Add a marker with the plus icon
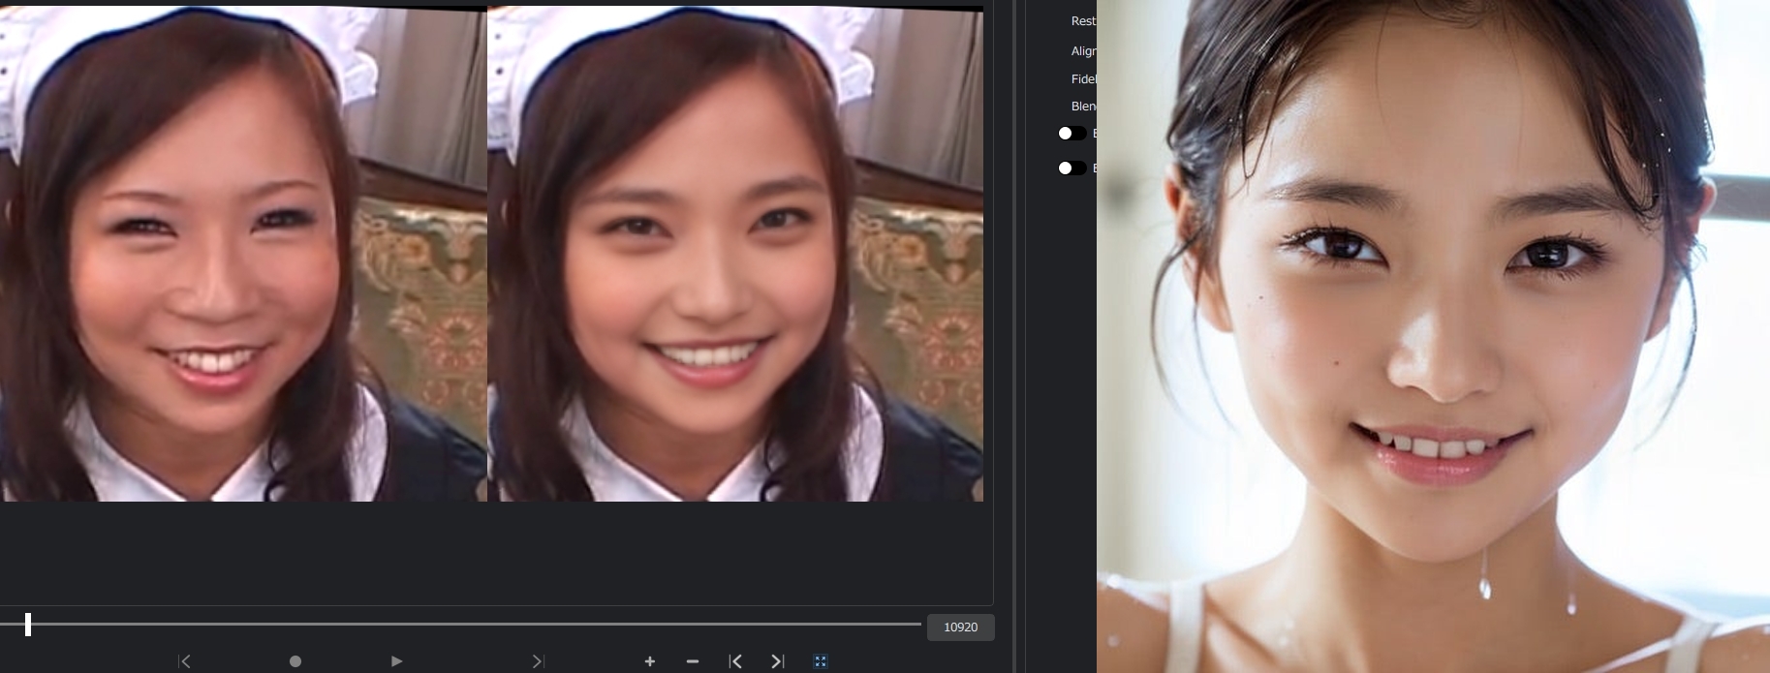Screen dimensions: 1770x673 [649, 661]
